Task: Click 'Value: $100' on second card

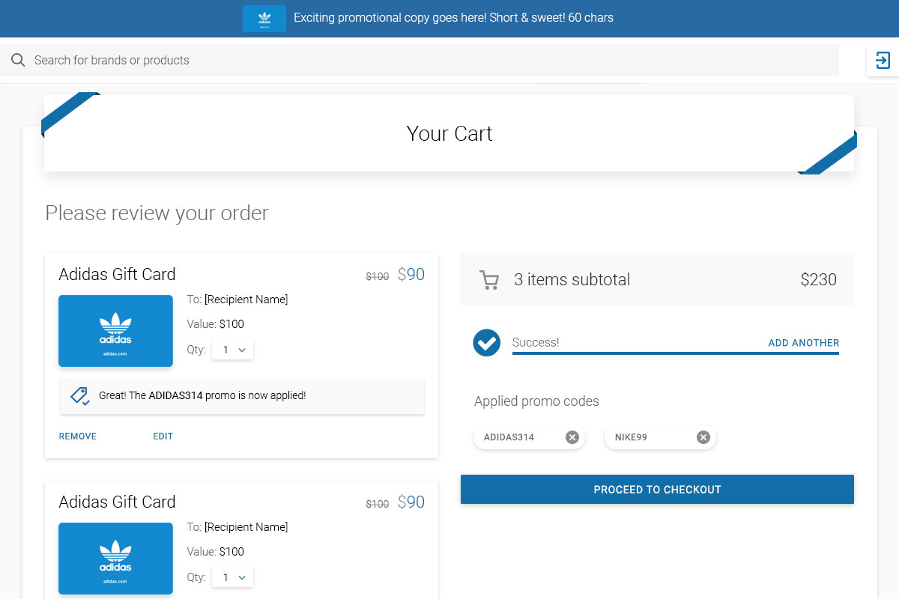Action: pos(215,552)
